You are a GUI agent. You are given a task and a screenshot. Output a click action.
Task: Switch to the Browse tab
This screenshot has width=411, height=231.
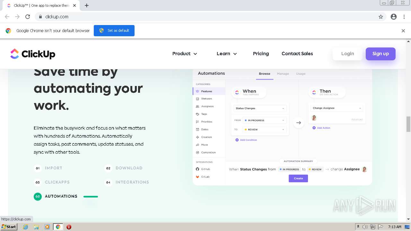click(265, 74)
